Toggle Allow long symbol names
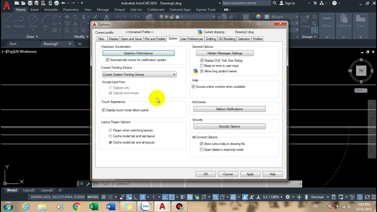This screenshot has height=212, width=377. point(202,71)
